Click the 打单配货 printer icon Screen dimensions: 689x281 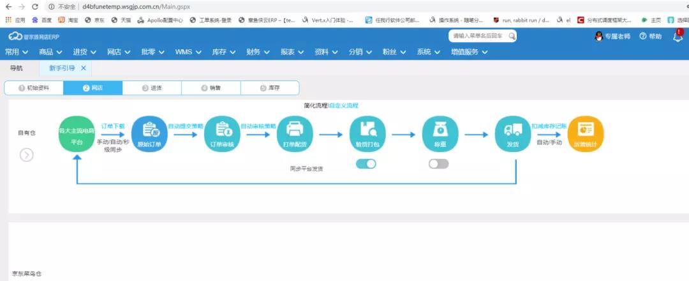(295, 133)
